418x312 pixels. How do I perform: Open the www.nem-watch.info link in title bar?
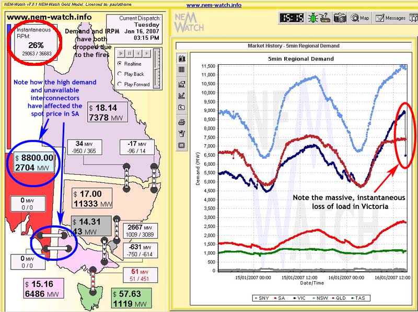(x=214, y=5)
